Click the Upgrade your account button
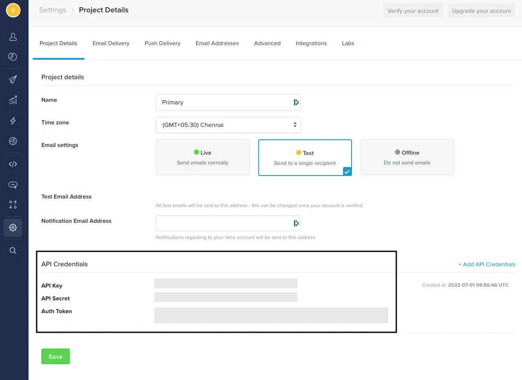Screen dimensions: 522x380 coord(481,11)
